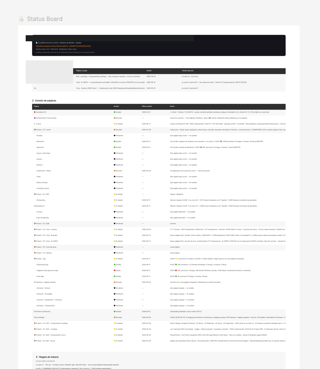
Task: Select the 'próximo' note for B2B row
Action: (x=173, y=224)
